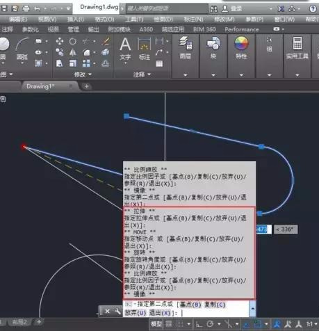The image size is (319, 331).
Task: Open the Layers (图层) panel
Action: (186, 48)
